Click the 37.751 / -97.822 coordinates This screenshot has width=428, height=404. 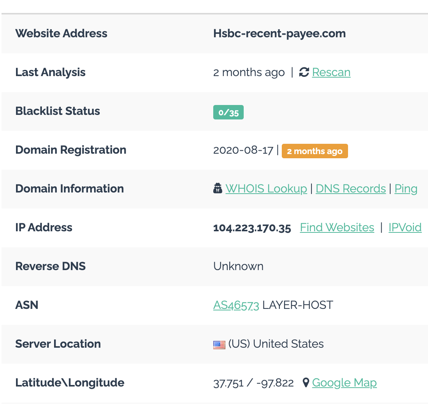tap(254, 383)
